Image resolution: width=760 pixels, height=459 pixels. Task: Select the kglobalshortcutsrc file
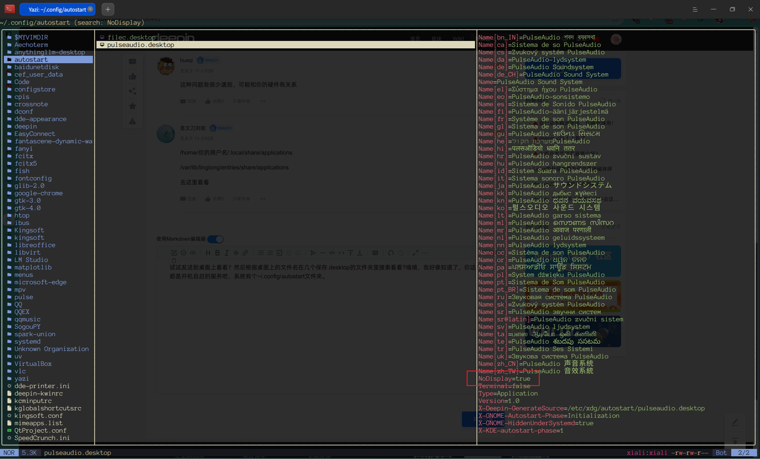(x=48, y=408)
